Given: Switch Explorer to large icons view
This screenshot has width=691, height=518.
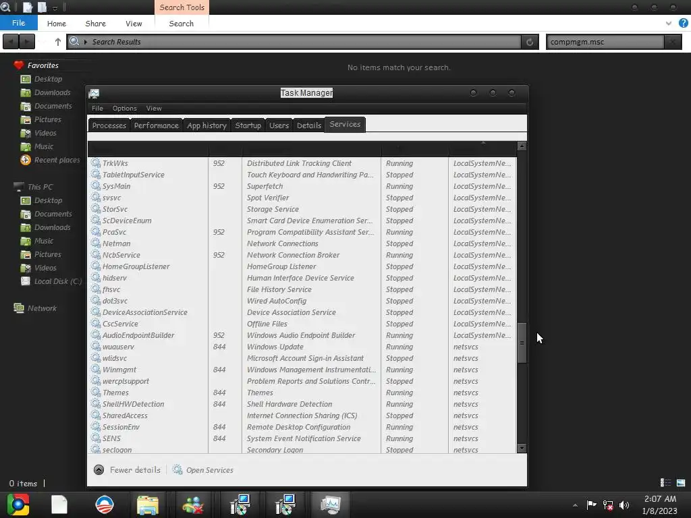Looking at the screenshot, I should pos(681,483).
